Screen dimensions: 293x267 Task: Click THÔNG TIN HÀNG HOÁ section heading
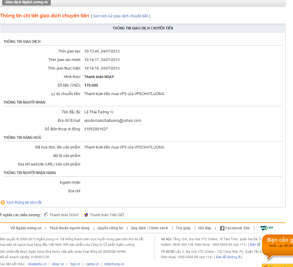click(22, 137)
